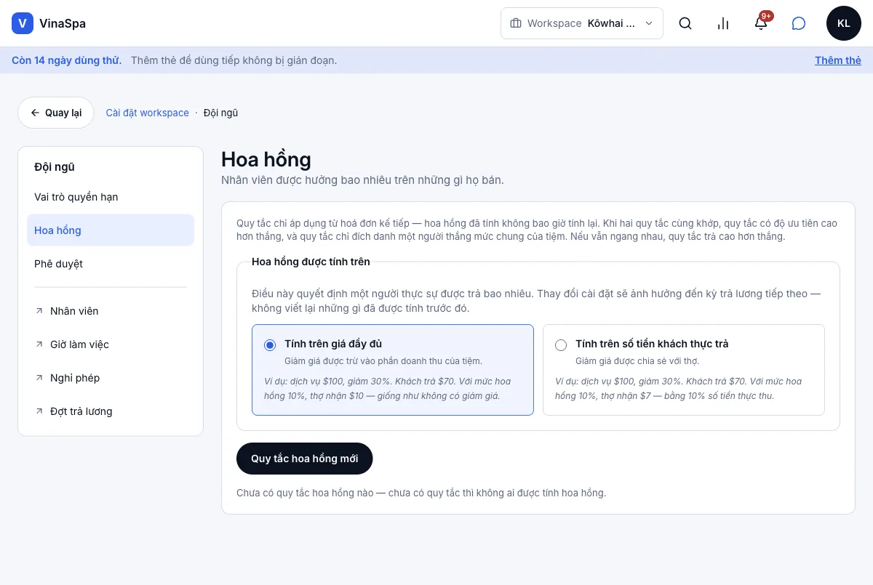Open the search magnifier icon
This screenshot has height=585, width=873.
pos(685,23)
